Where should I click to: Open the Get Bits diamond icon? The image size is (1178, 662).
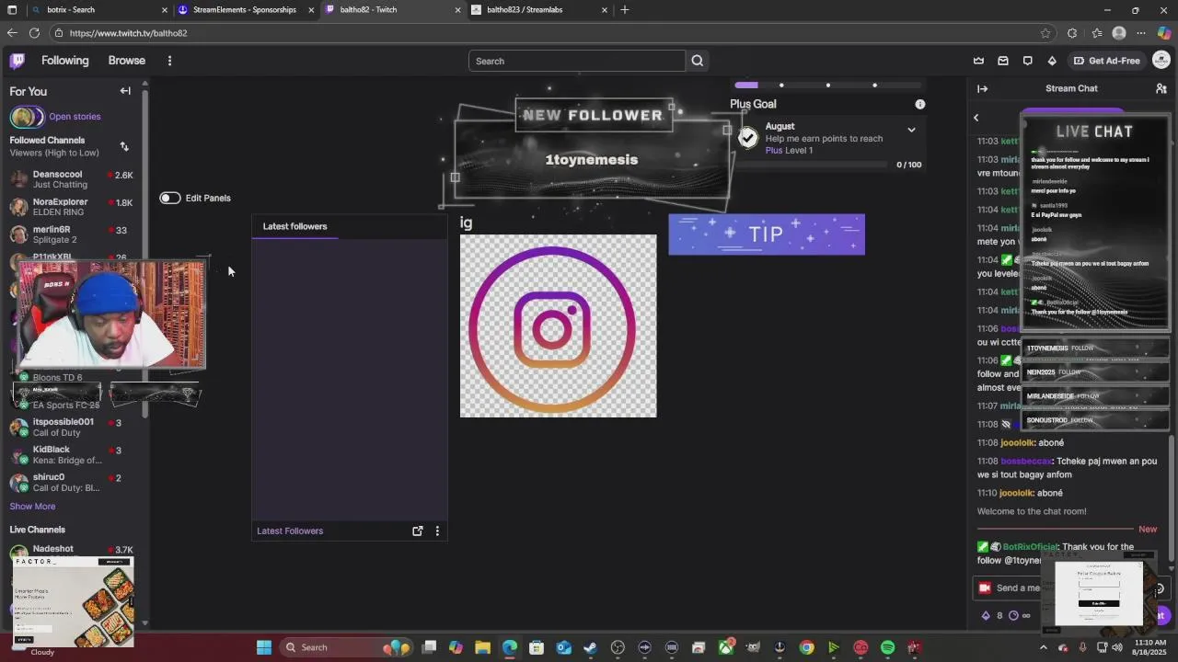pyautogui.click(x=1052, y=61)
